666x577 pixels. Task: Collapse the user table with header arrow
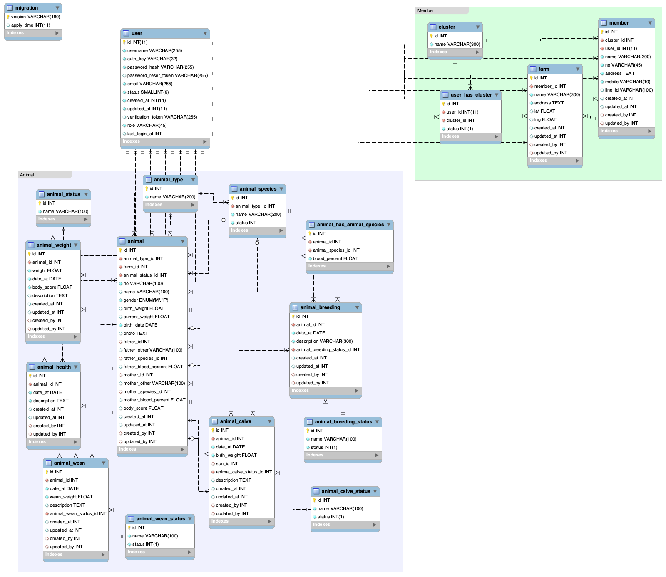click(x=205, y=33)
